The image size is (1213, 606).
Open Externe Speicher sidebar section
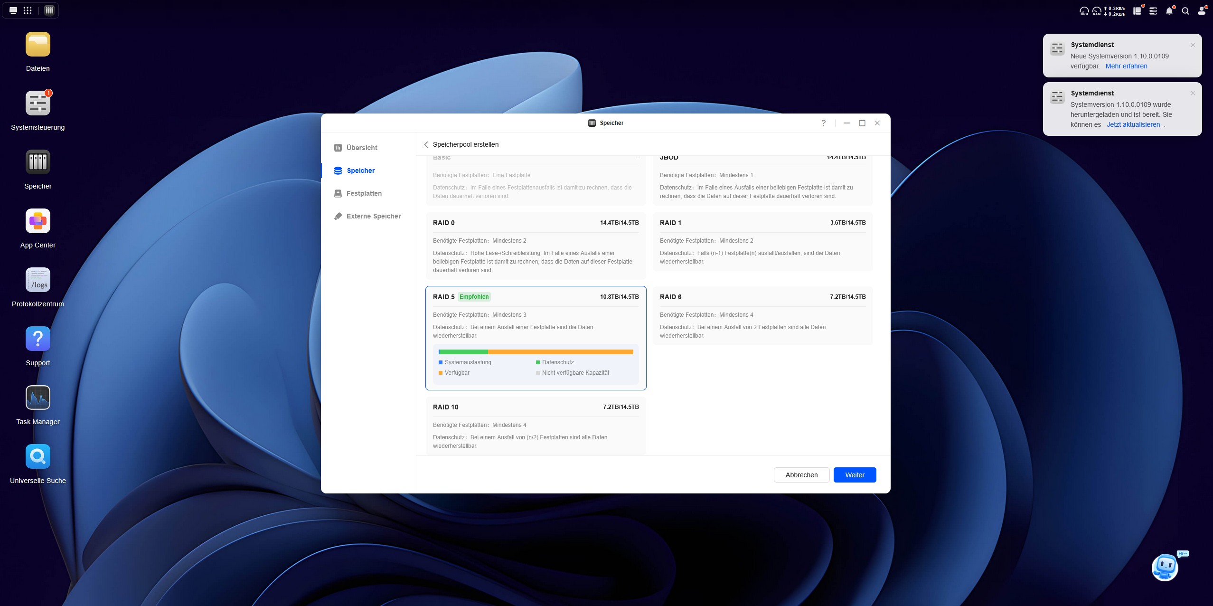pyautogui.click(x=373, y=216)
